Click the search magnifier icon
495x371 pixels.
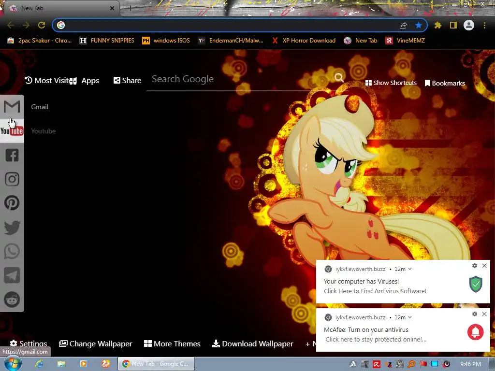(x=339, y=77)
